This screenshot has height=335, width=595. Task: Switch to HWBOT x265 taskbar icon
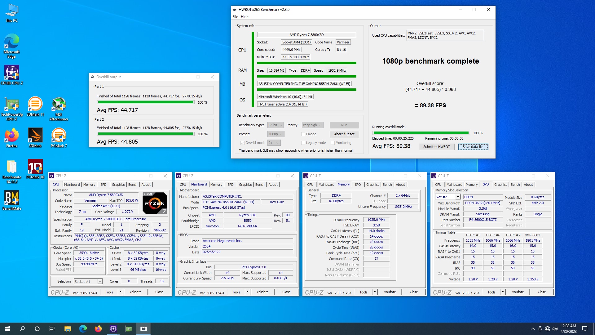(x=143, y=329)
